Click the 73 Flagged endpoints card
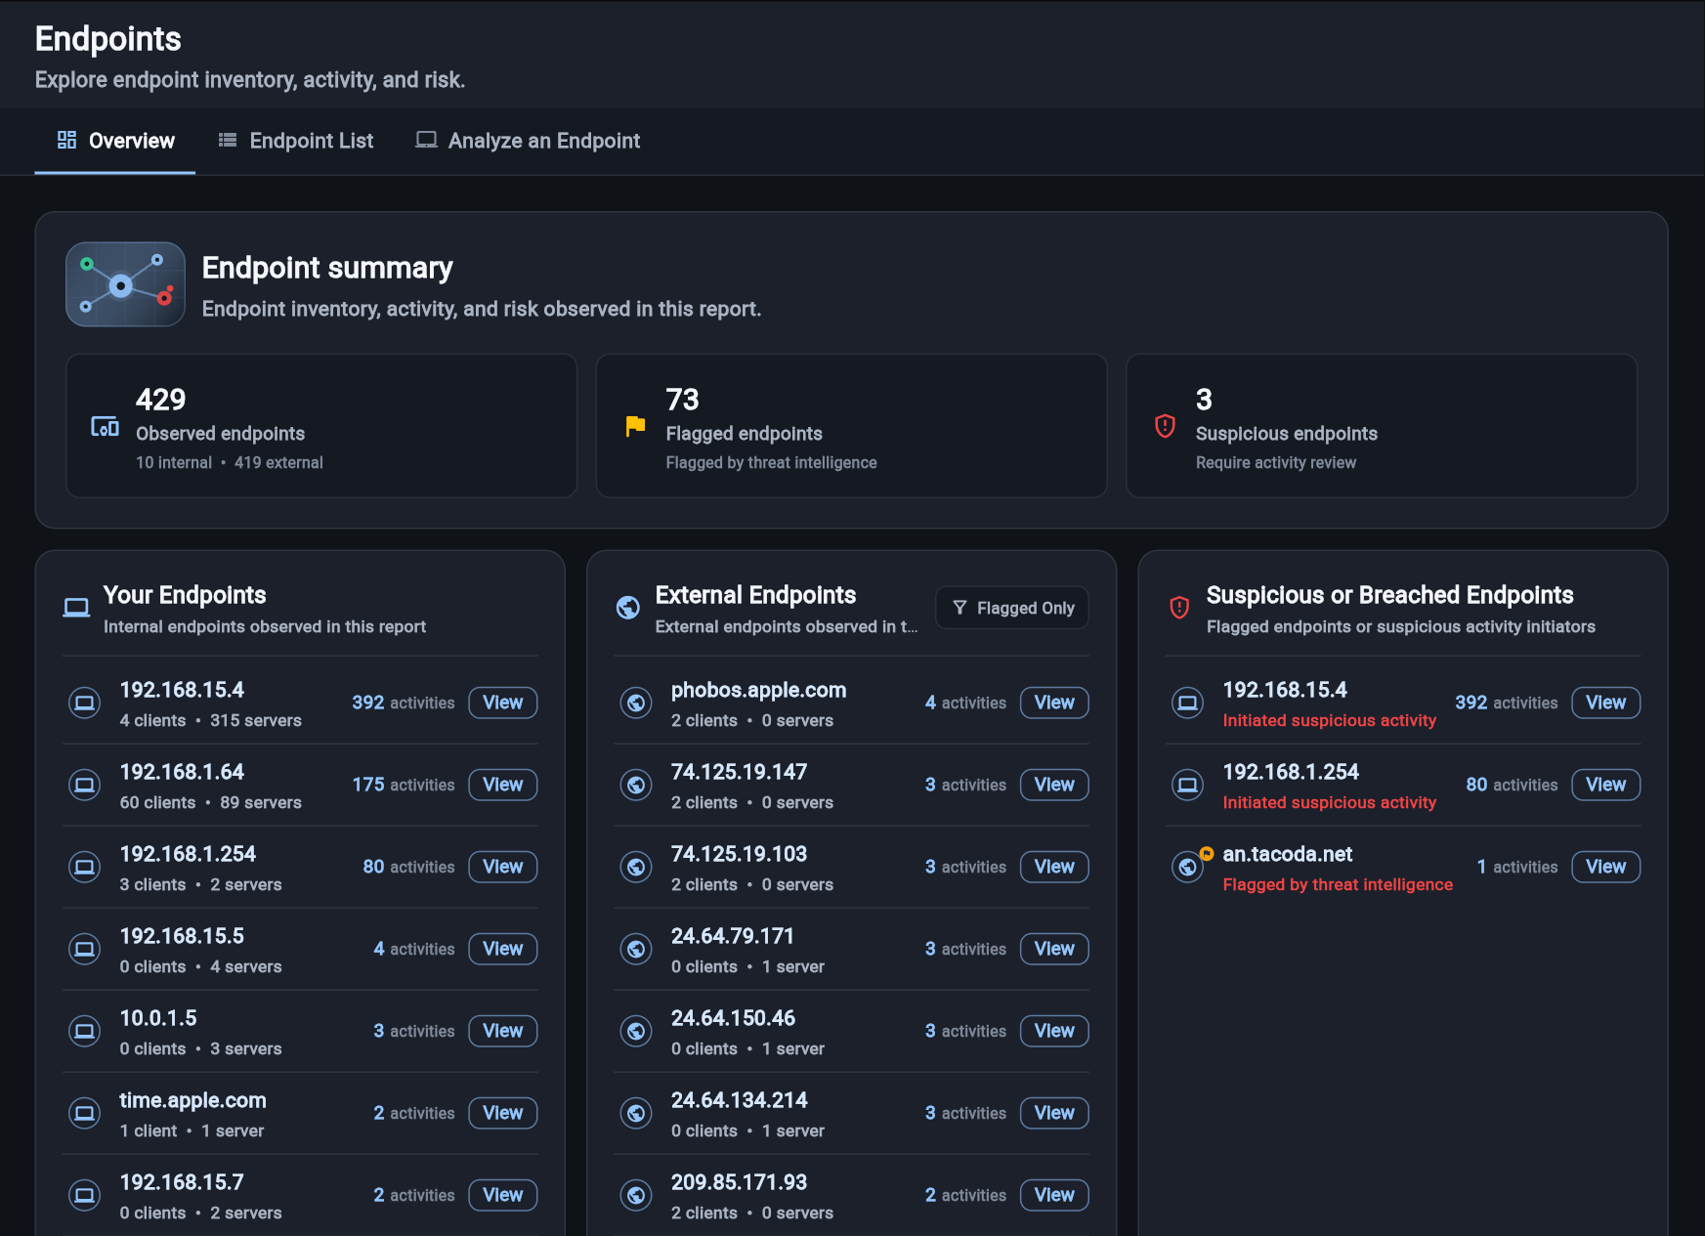The height and width of the screenshot is (1236, 1705). (851, 426)
